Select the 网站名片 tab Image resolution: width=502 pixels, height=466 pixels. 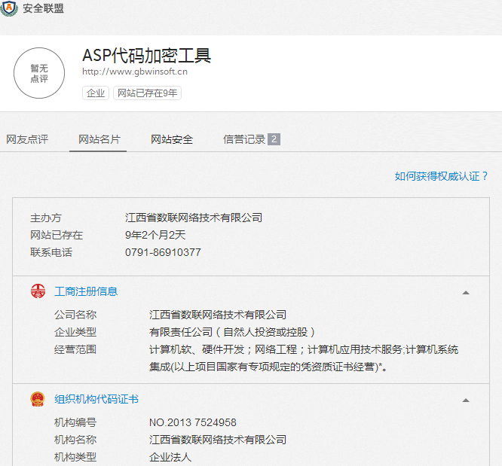pyautogui.click(x=99, y=139)
